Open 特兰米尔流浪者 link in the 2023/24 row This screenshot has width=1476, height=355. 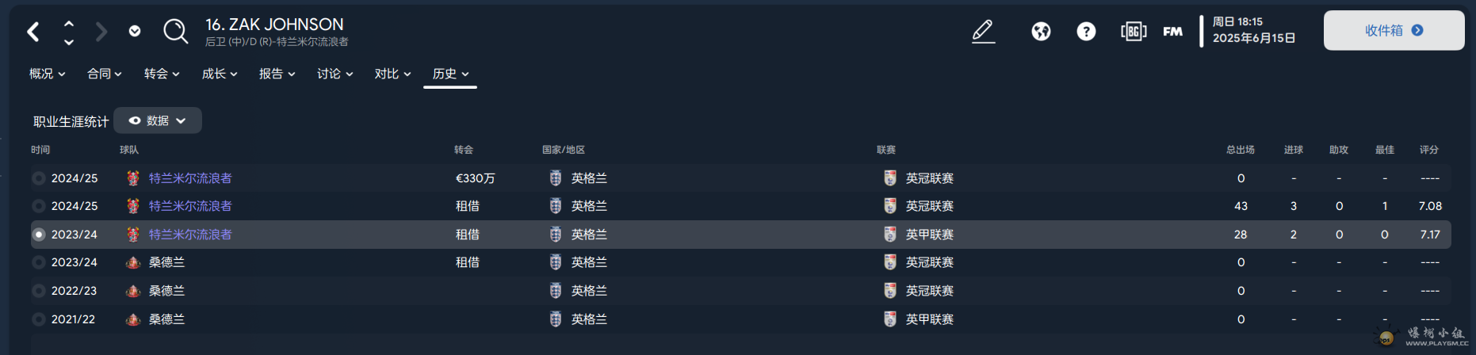[x=190, y=235]
